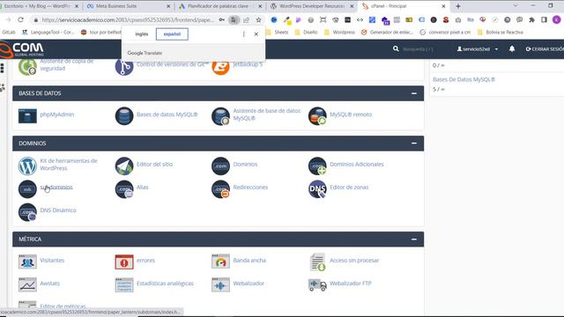Click the Subdominios icon
Image resolution: width=564 pixels, height=317 pixels.
coord(27,188)
